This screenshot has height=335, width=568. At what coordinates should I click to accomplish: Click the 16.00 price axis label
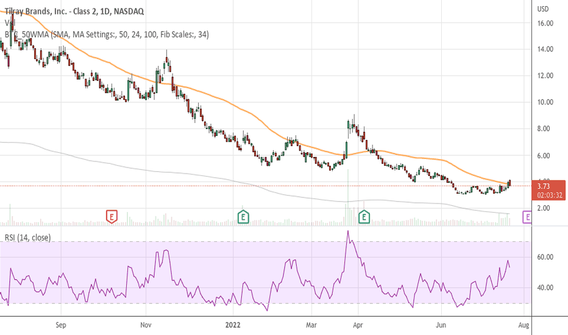click(545, 23)
